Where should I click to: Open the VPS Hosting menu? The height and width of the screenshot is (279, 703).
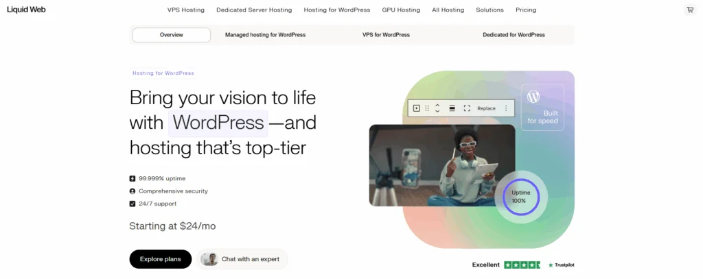185,10
